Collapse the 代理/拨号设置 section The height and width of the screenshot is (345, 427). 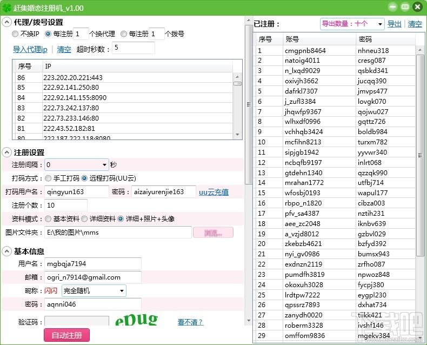(x=7, y=22)
